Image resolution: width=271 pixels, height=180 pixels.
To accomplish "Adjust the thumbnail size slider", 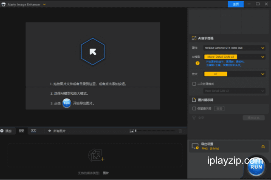I will (155, 131).
